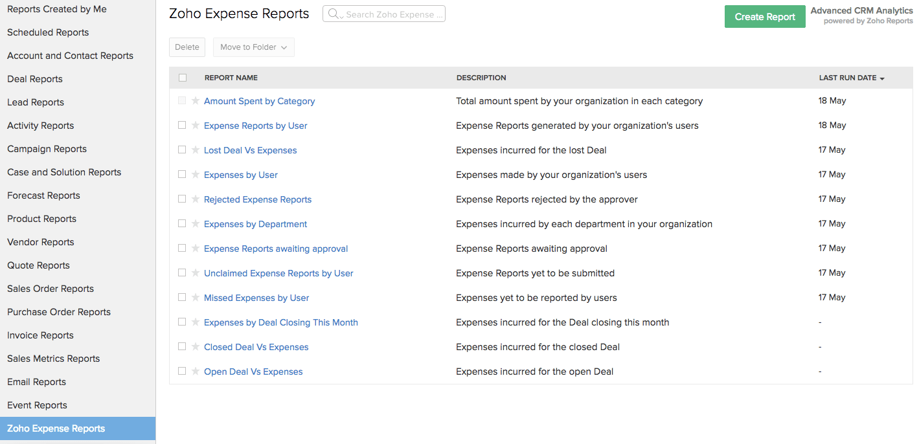Open the Expense Reports awaiting approval report
This screenshot has width=919, height=444.
coord(276,249)
